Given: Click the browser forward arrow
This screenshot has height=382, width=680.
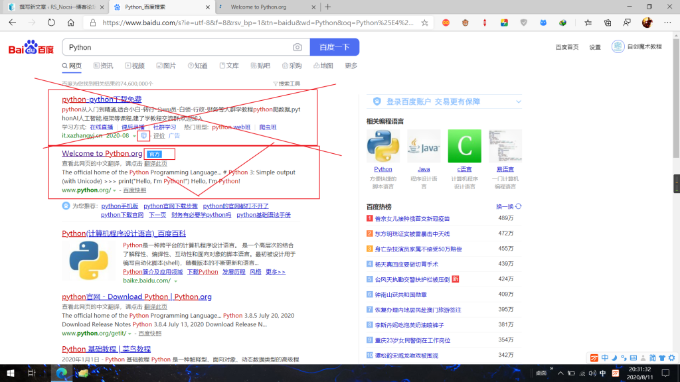Looking at the screenshot, I should (32, 23).
